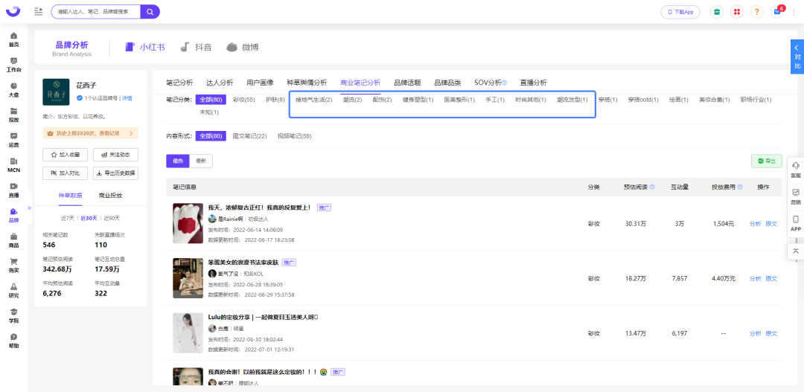804x392 pixels.
Task: Sort notes by 最新
Action: pos(201,161)
